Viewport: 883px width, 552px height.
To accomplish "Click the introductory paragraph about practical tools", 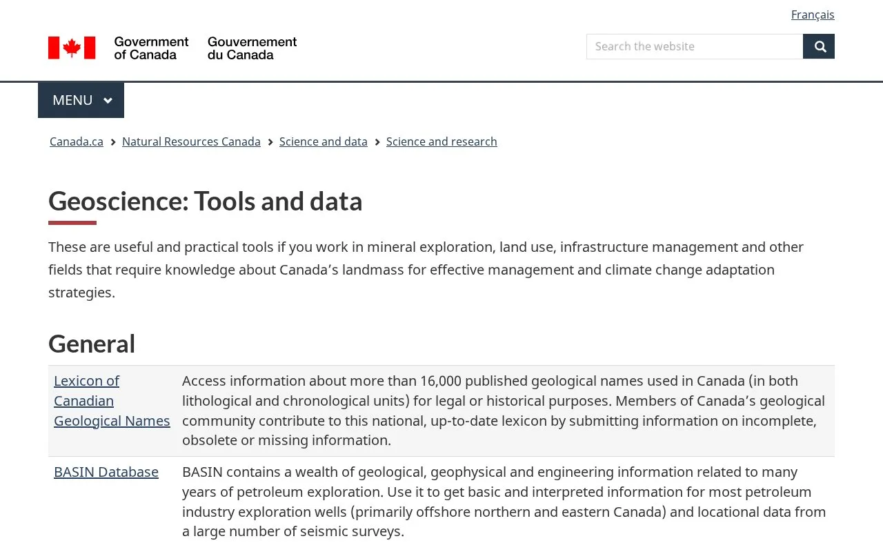I will 426,270.
